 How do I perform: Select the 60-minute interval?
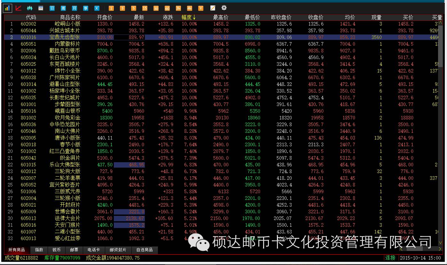(x=167, y=8)
